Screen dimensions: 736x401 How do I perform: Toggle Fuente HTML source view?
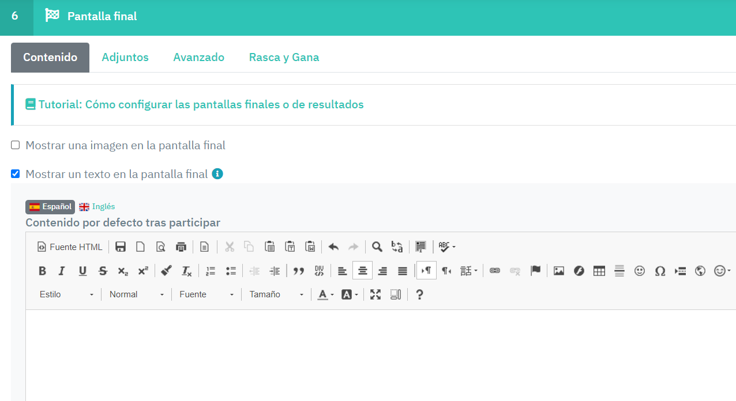[x=70, y=247]
